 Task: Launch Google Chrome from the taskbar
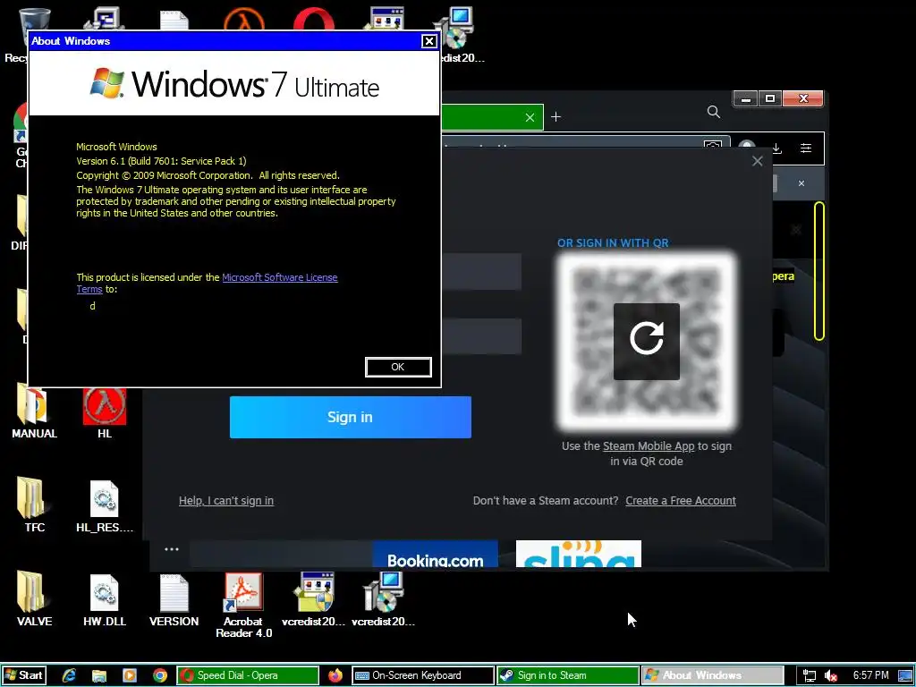pyautogui.click(x=159, y=675)
